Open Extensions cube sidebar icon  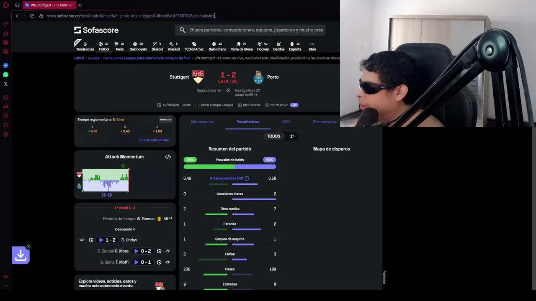pyautogui.click(x=6, y=125)
